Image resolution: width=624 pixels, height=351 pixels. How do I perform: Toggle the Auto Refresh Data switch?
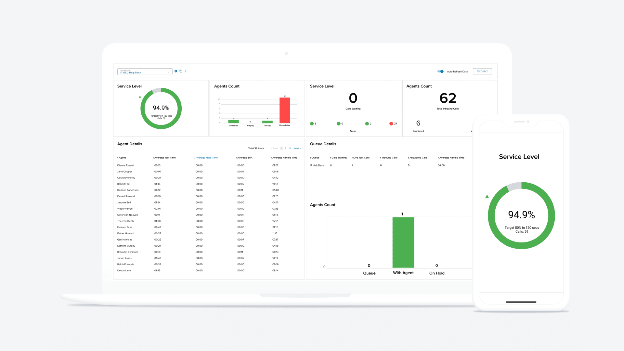[440, 71]
